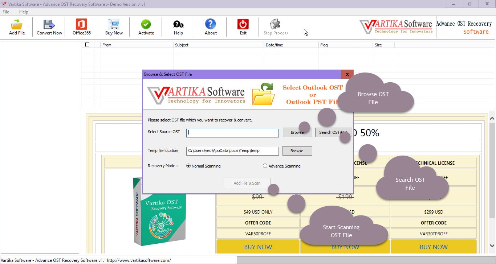
Task: Select the Normal Scanning radio button
Action: 188,166
